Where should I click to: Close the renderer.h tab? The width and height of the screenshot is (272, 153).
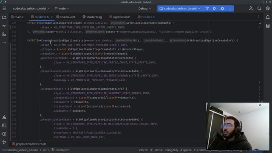[x=52, y=17]
